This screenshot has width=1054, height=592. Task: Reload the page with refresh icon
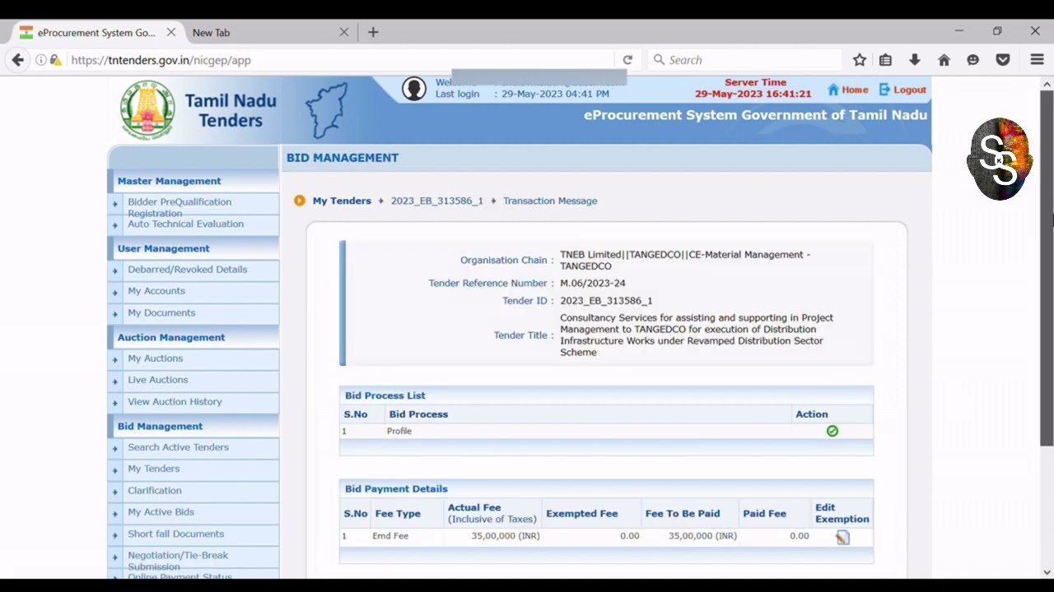pyautogui.click(x=627, y=60)
